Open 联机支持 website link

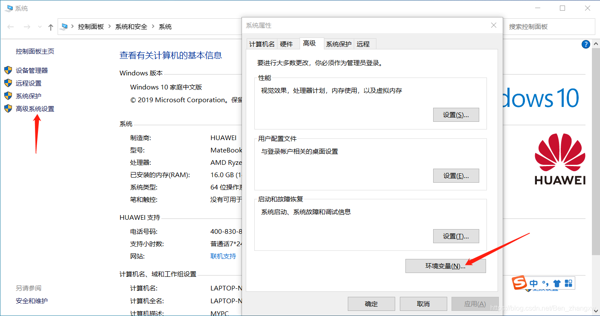coord(223,256)
